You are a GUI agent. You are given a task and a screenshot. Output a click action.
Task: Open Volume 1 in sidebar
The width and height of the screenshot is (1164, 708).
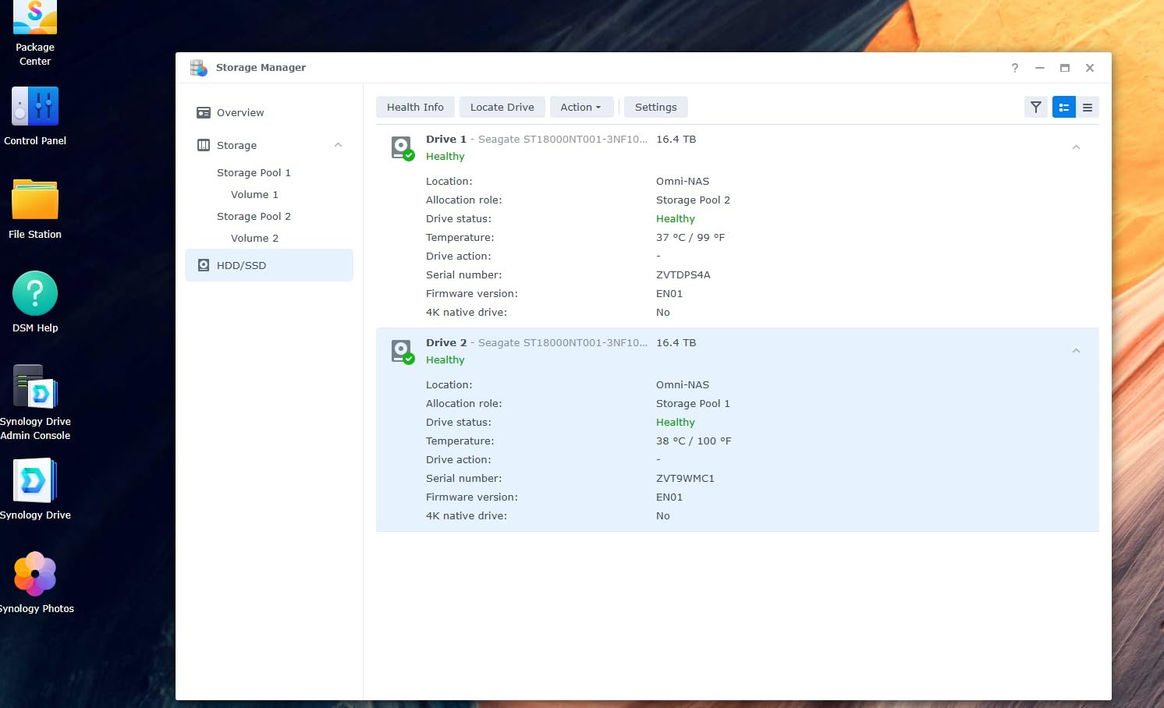click(x=254, y=194)
